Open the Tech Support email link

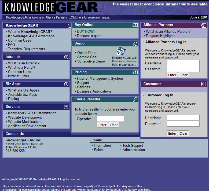point(133,146)
